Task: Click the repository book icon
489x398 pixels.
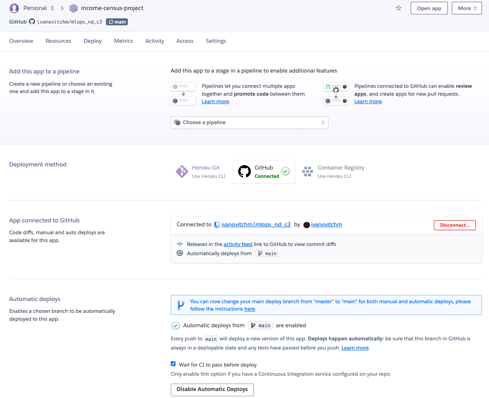Action: tap(217, 225)
